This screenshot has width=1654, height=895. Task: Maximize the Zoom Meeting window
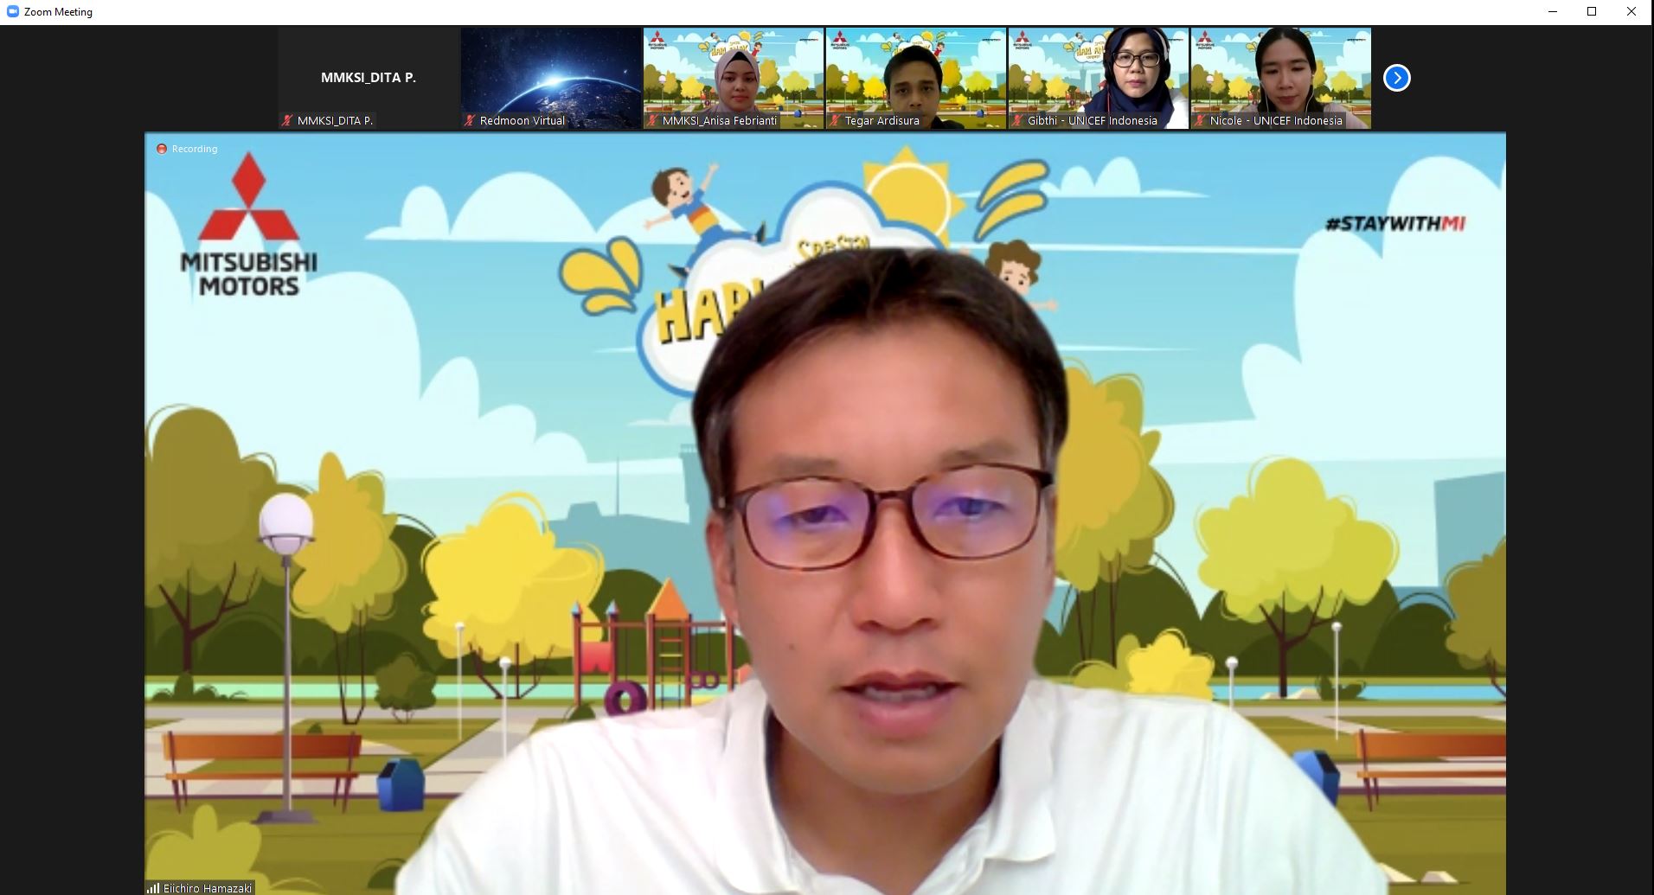(1591, 11)
